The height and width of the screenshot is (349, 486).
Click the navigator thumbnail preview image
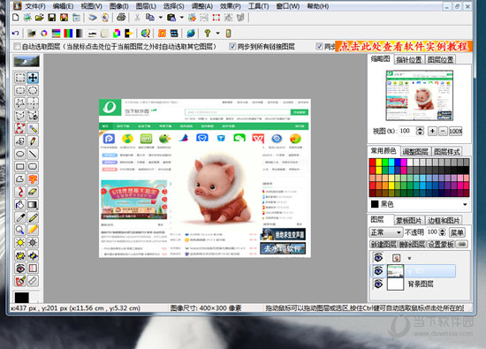pyautogui.click(x=420, y=95)
